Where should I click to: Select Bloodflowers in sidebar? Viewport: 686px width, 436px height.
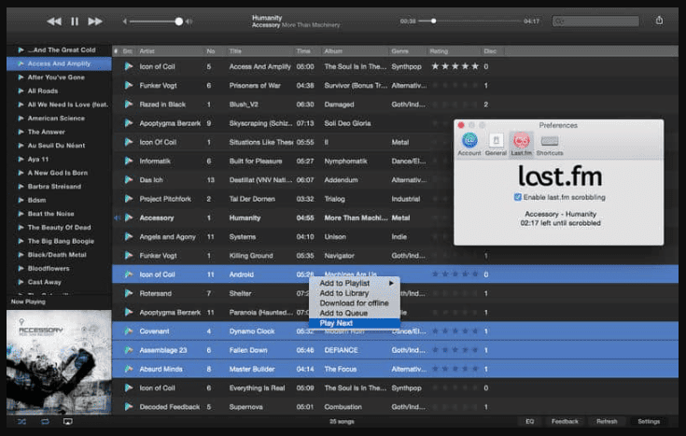pyautogui.click(x=49, y=268)
